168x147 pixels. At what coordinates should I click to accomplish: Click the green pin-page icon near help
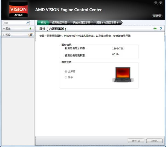point(155,29)
